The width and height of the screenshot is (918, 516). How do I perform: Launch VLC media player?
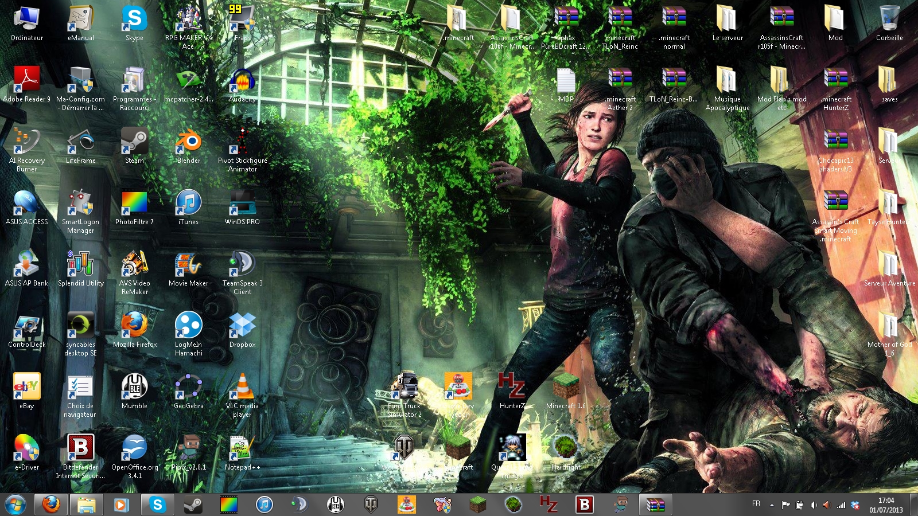click(x=242, y=395)
